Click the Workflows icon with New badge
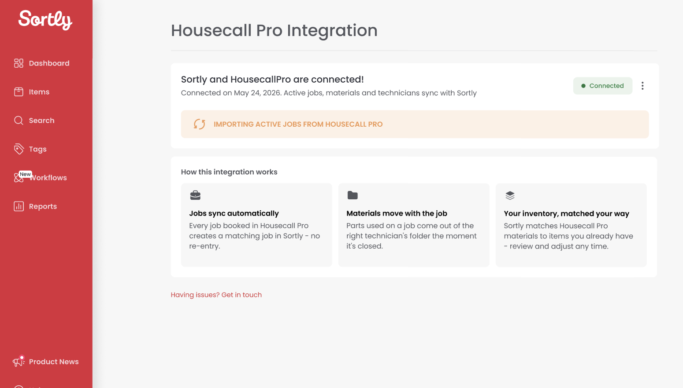The width and height of the screenshot is (683, 388). [x=19, y=177]
